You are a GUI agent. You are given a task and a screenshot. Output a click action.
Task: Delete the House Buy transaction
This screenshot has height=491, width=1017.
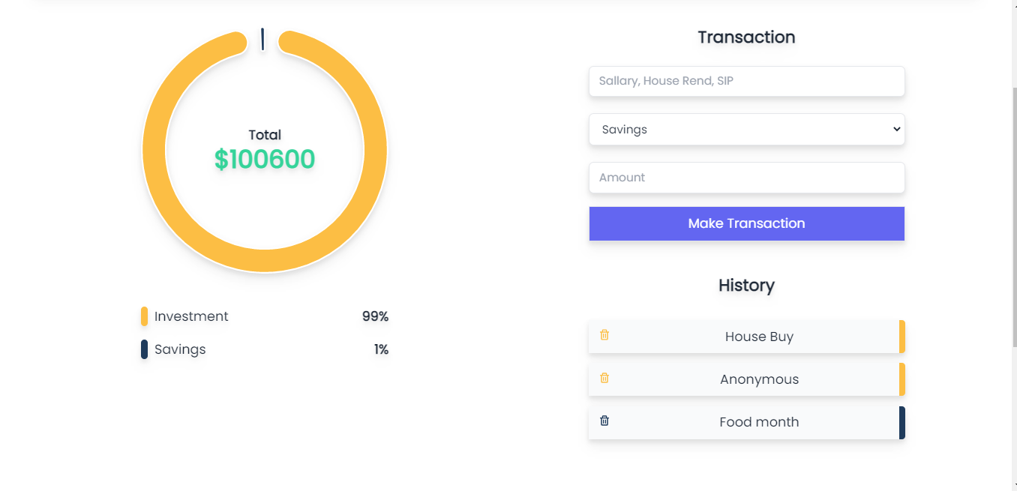click(x=604, y=336)
